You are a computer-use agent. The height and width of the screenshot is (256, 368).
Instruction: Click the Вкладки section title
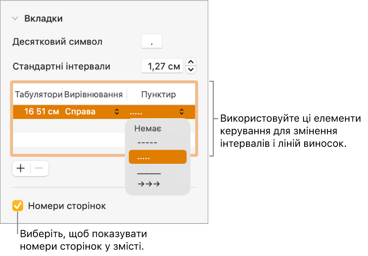click(x=43, y=19)
